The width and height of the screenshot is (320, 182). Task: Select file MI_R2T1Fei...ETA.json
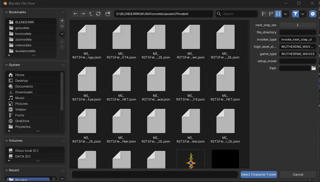[x=121, y=42]
